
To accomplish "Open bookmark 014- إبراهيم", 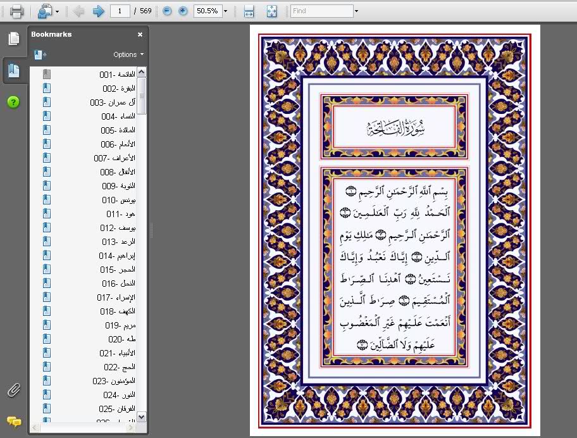I will click(x=116, y=256).
